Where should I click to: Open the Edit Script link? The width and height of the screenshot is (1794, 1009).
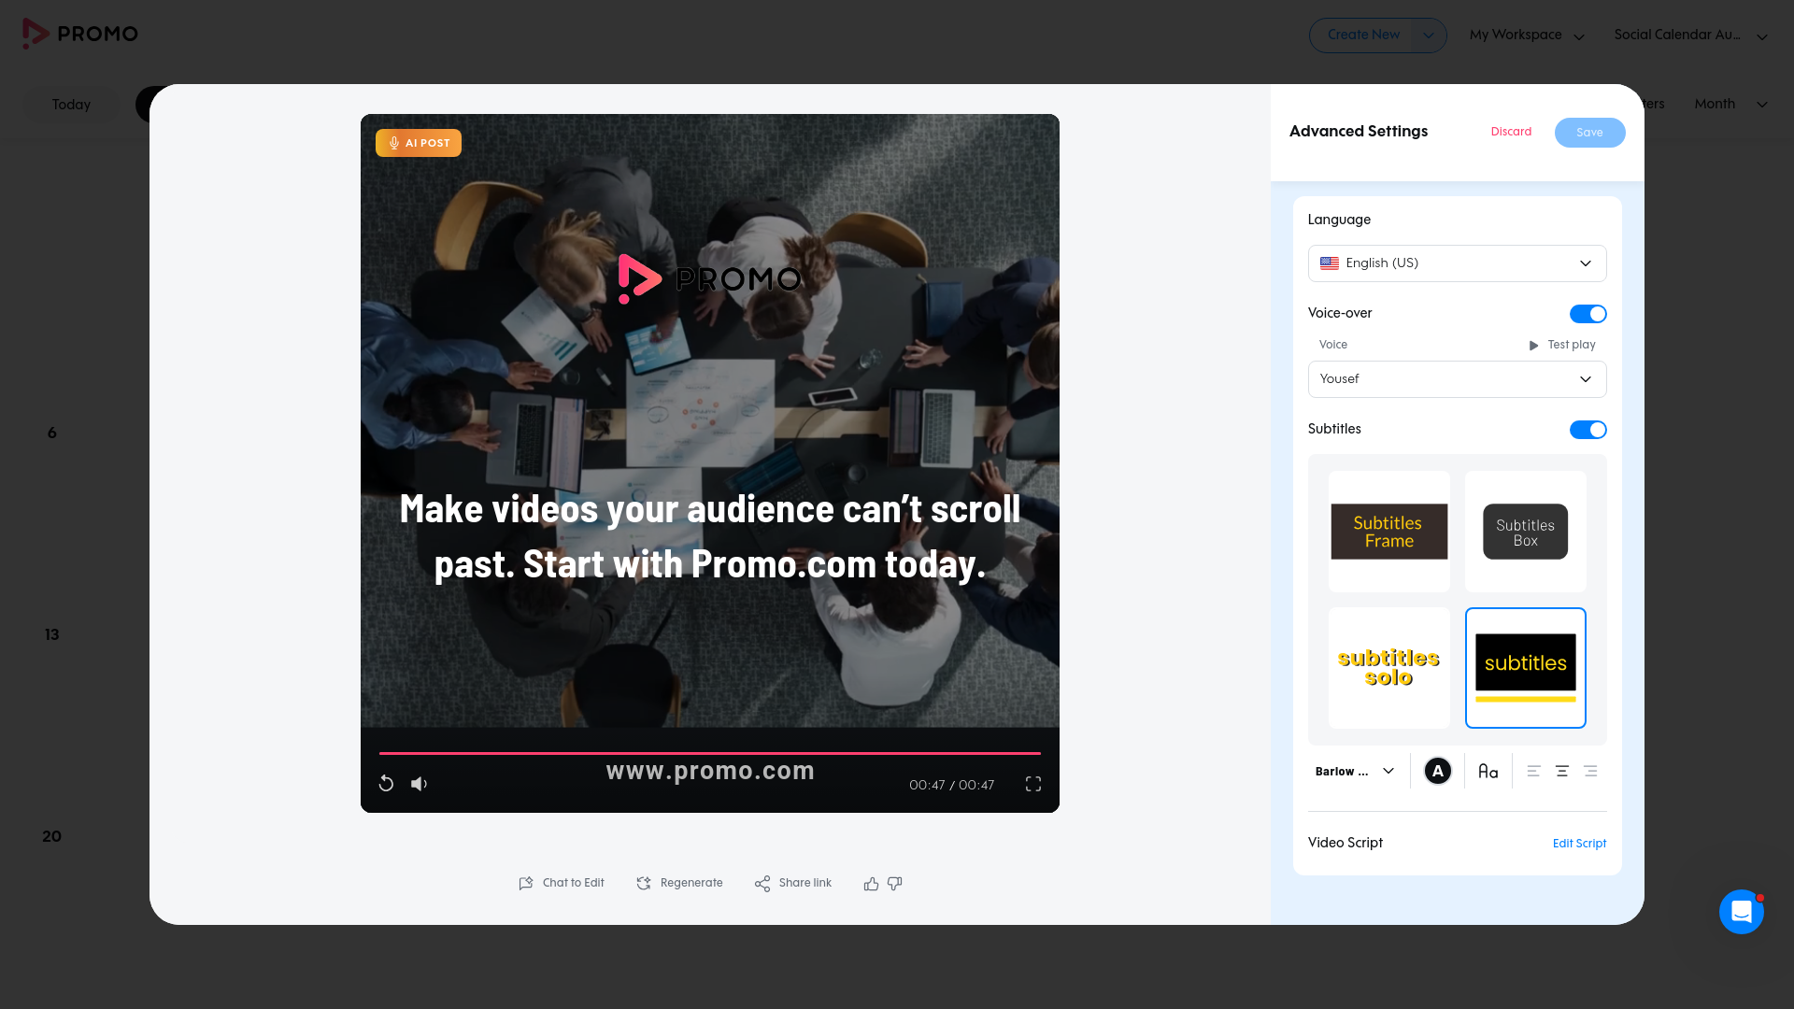click(x=1579, y=844)
